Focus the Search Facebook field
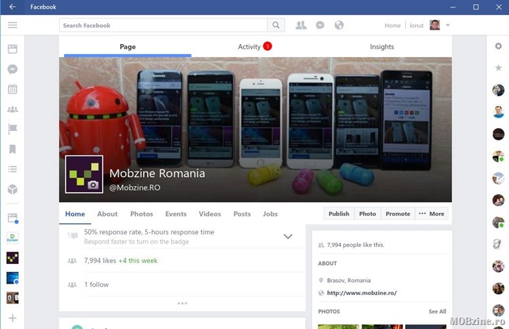Viewport: 509px width, 329px height. tap(164, 25)
